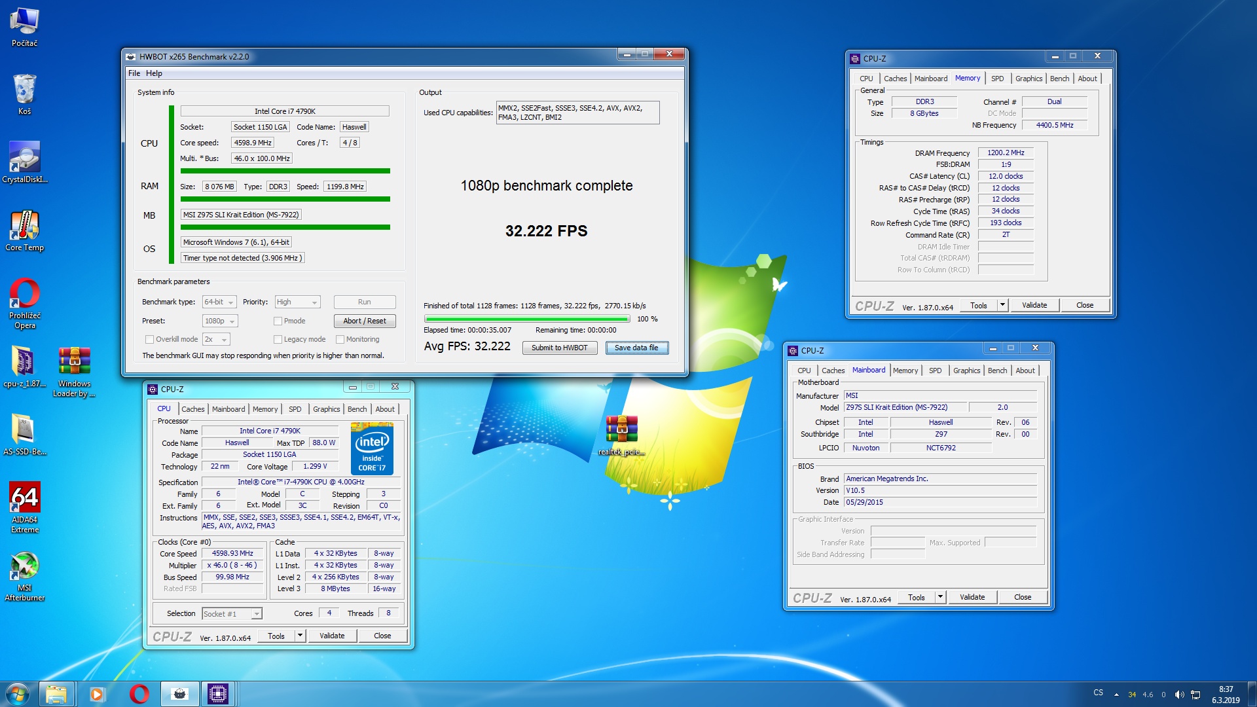Click the BIOS Version V10.5 field
This screenshot has height=707, width=1257.
pos(940,490)
